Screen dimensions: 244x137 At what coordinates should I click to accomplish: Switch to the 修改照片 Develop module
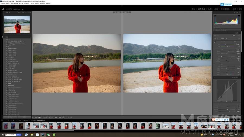tap(201, 9)
